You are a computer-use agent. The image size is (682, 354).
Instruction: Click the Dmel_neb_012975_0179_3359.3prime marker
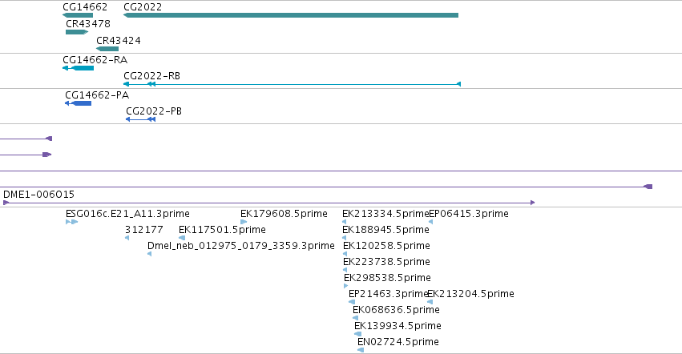[149, 254]
